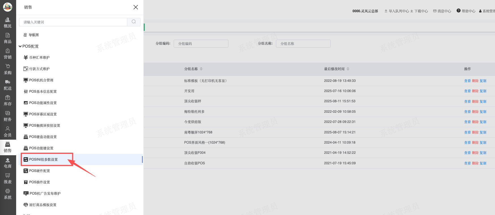Open the 采购 purchasing cart icon

pos(8,66)
